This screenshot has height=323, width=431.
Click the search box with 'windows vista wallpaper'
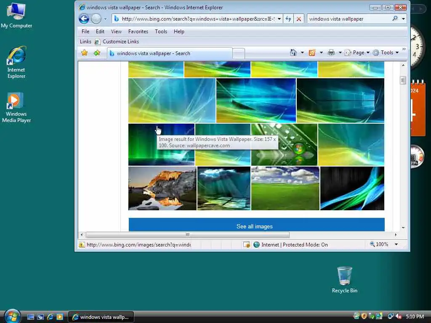349,19
